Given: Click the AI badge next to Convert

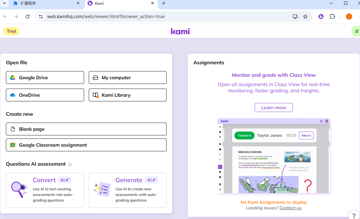Looking at the screenshot, I should tap(64, 180).
